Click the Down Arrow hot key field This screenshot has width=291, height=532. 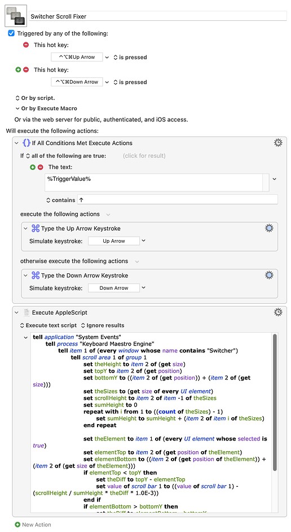[x=77, y=82]
